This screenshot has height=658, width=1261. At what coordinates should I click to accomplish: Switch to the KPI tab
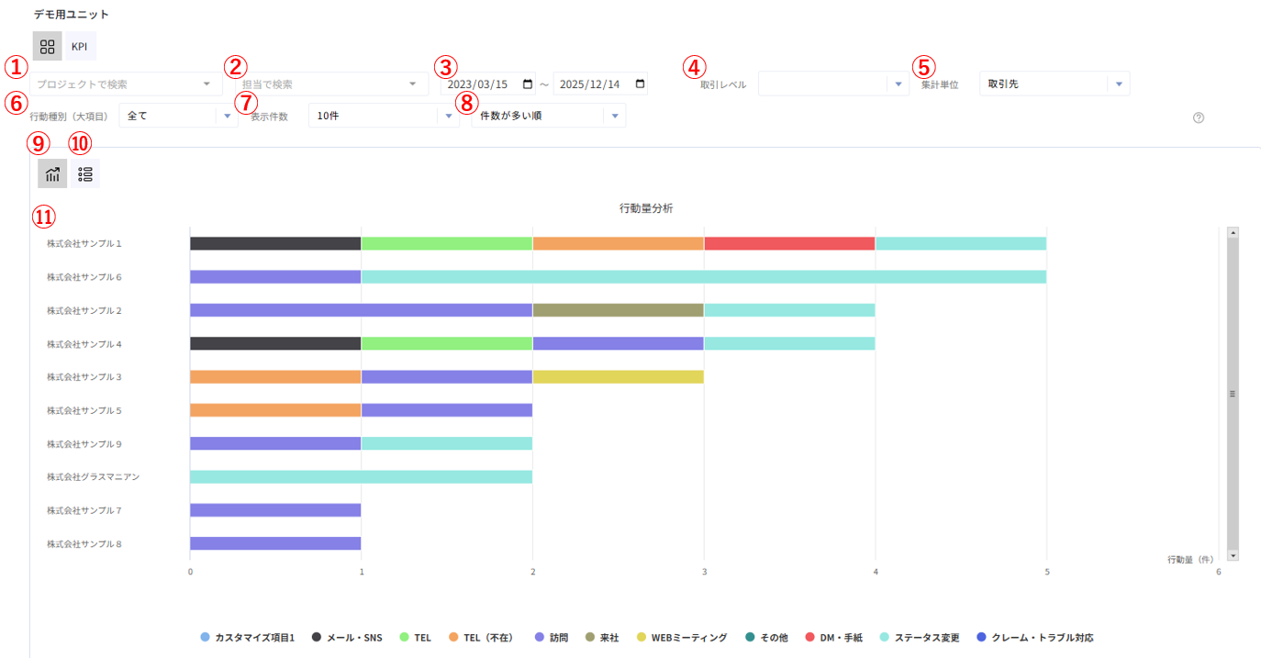click(x=80, y=46)
